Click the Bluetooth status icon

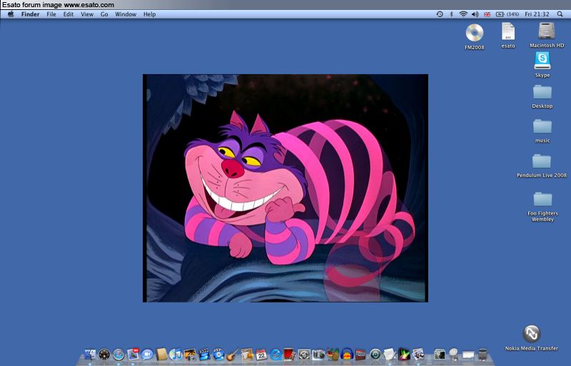point(452,14)
